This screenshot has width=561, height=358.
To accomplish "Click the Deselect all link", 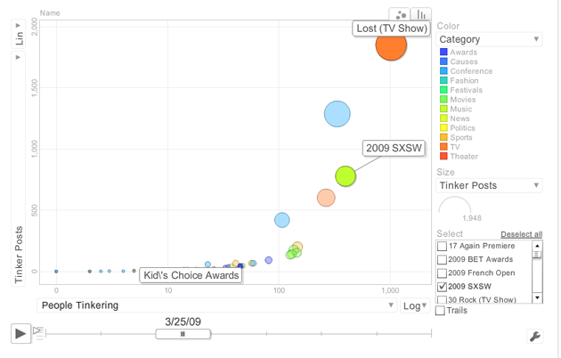I will [x=521, y=234].
